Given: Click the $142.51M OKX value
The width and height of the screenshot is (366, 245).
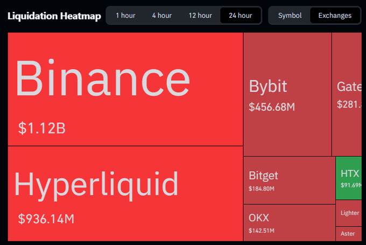Looking at the screenshot, I should tap(262, 231).
